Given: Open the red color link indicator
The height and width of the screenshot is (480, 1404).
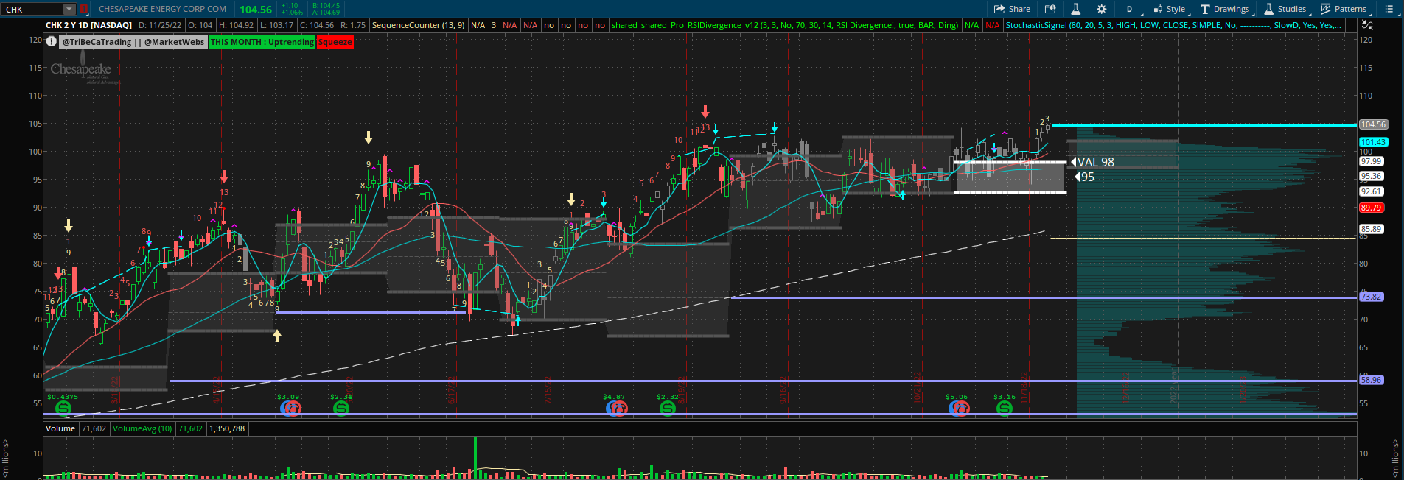Looking at the screenshot, I should [84, 10].
